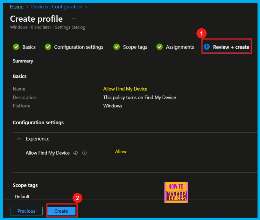This screenshot has height=220, width=260.
Task: Open the Copilot icon beside Allow Find My Device
Action: click(x=76, y=153)
